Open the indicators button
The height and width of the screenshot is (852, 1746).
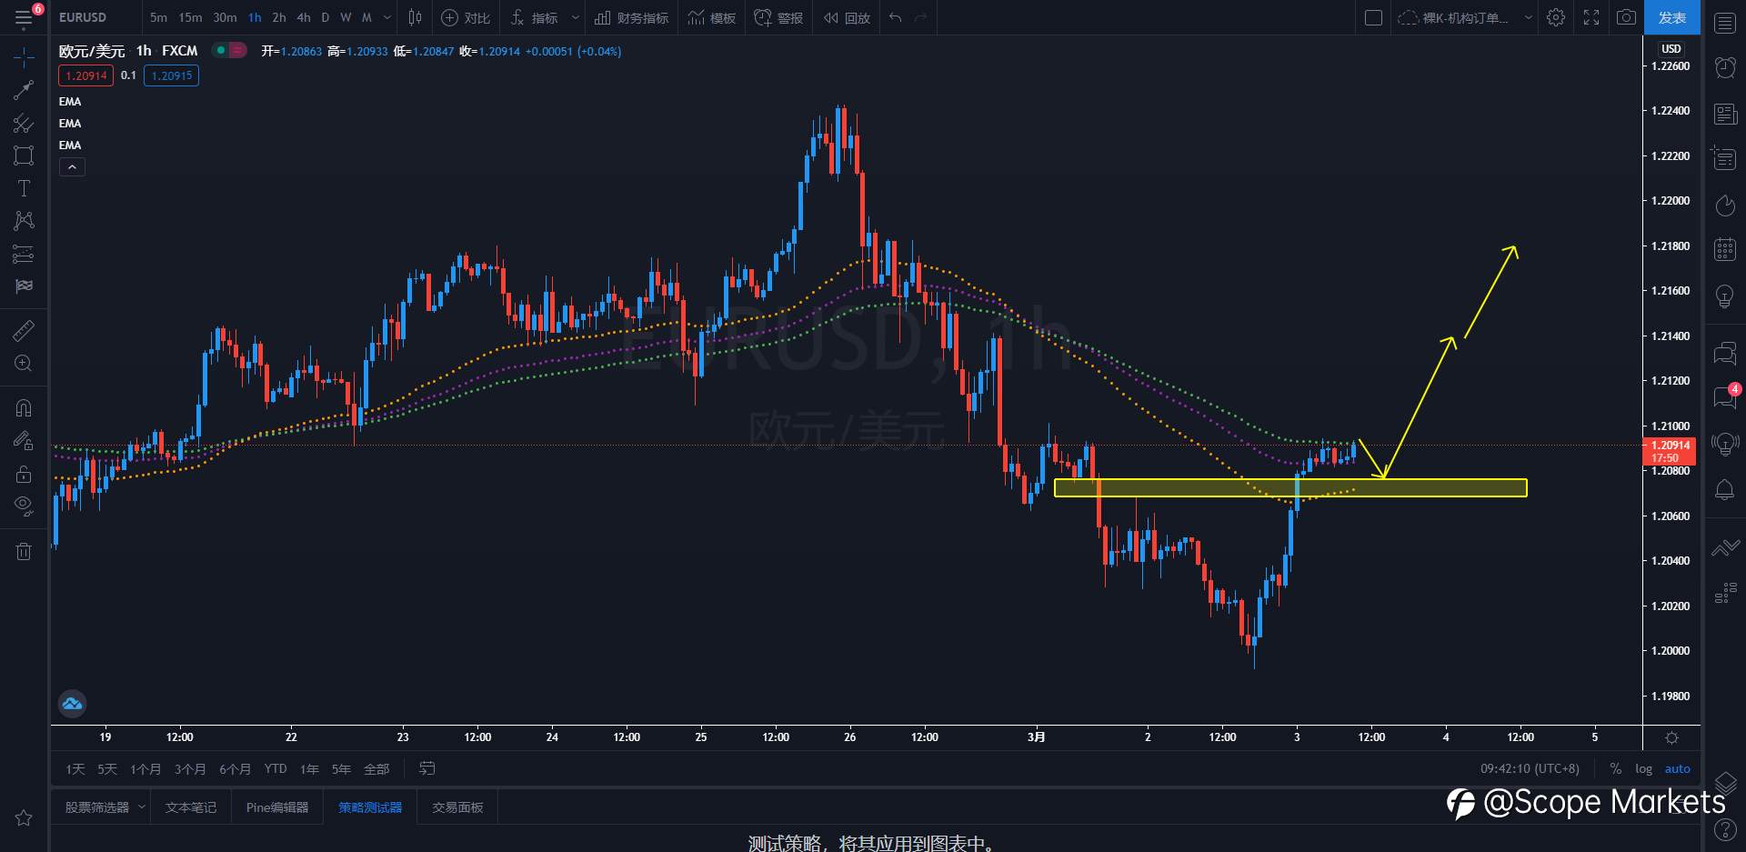tap(535, 17)
